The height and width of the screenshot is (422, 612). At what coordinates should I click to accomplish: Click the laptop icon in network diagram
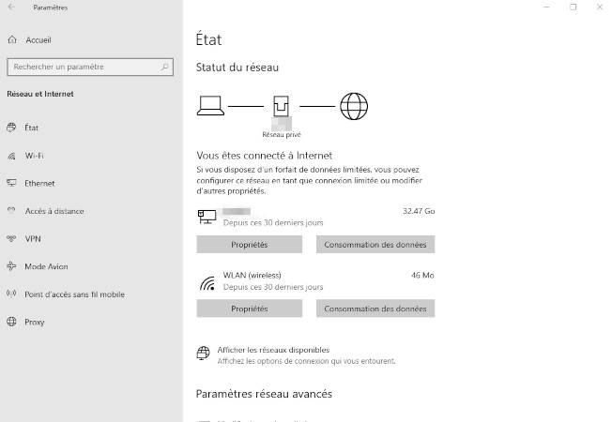(210, 106)
